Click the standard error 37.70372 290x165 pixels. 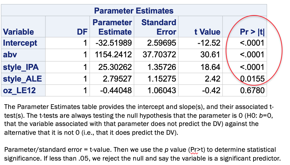(159, 55)
